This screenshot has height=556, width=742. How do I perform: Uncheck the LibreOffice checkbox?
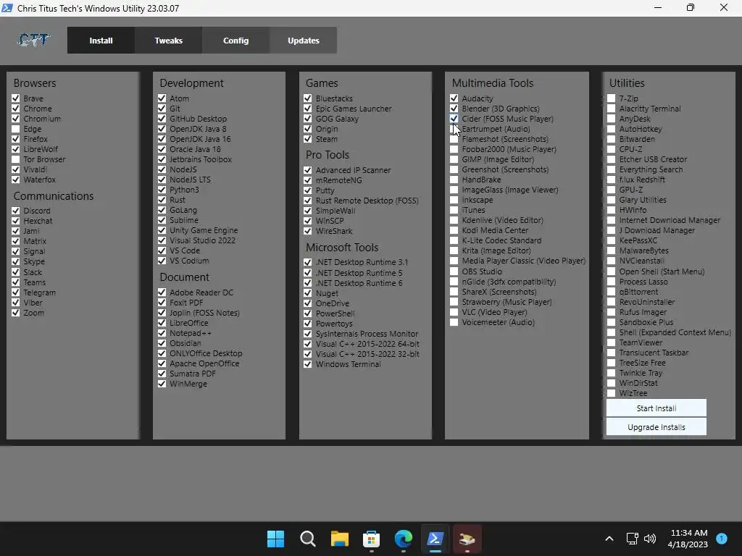coord(162,323)
